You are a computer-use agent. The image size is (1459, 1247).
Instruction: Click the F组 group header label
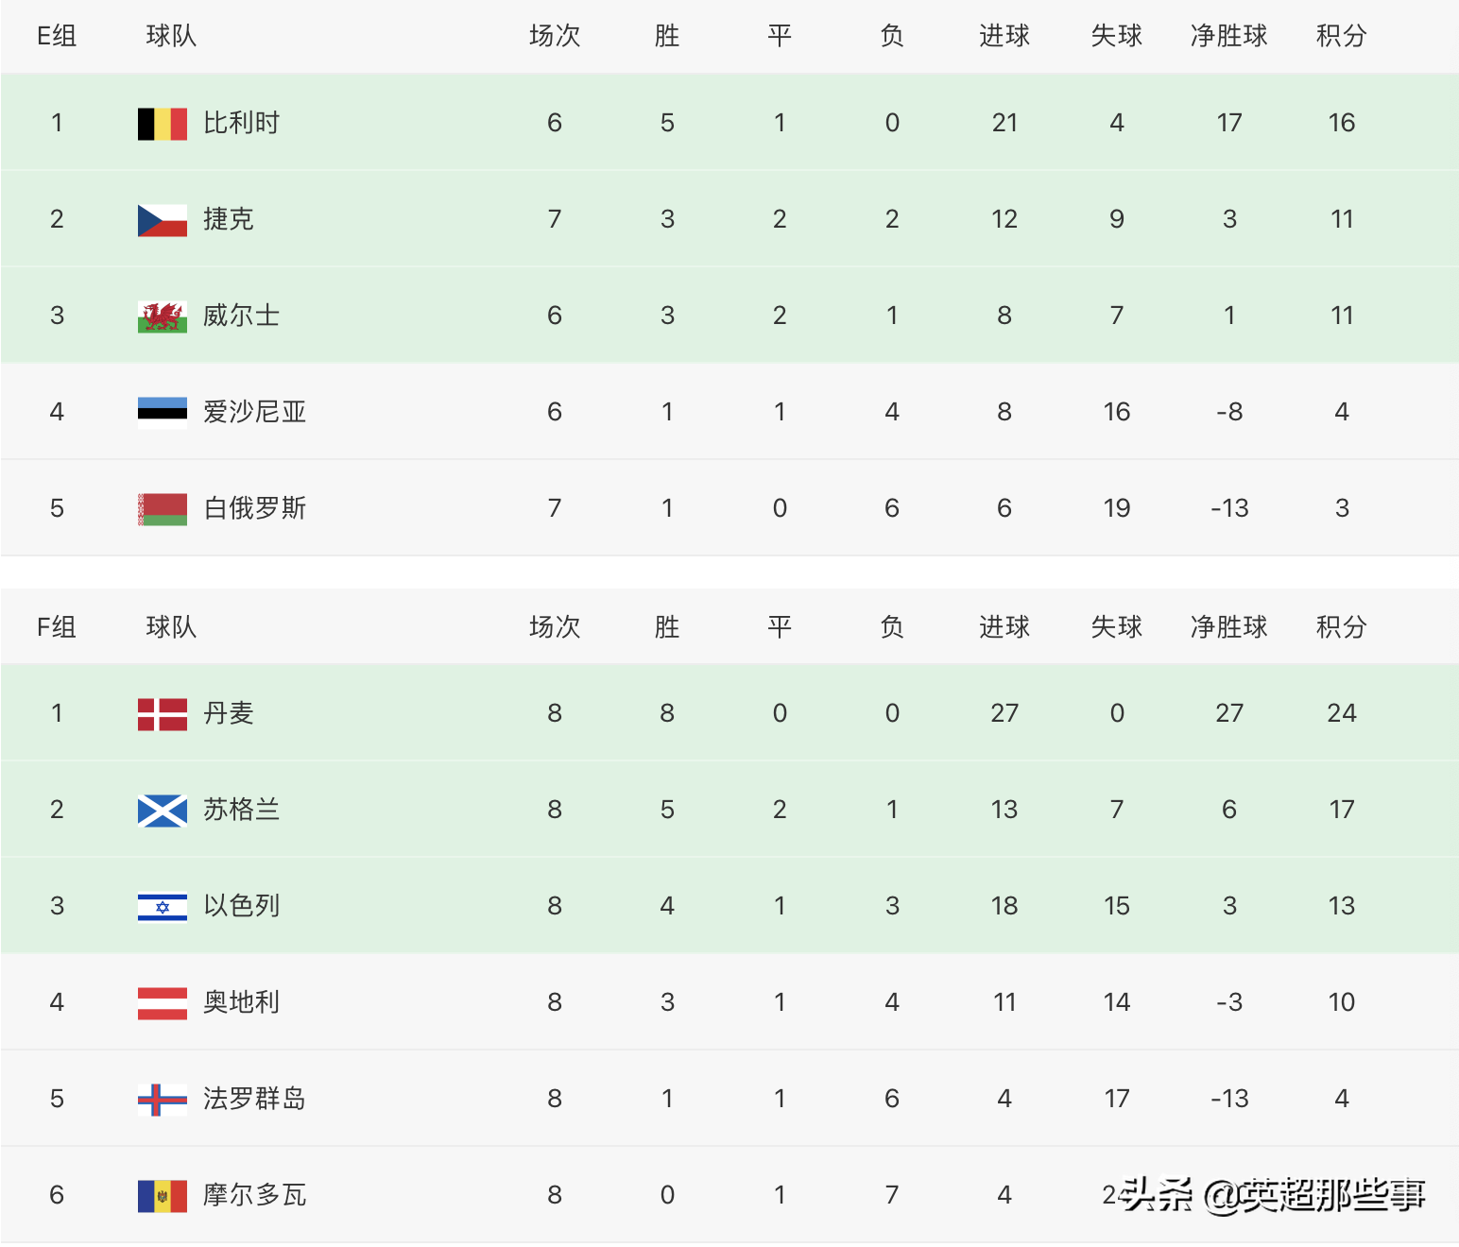coord(57,627)
